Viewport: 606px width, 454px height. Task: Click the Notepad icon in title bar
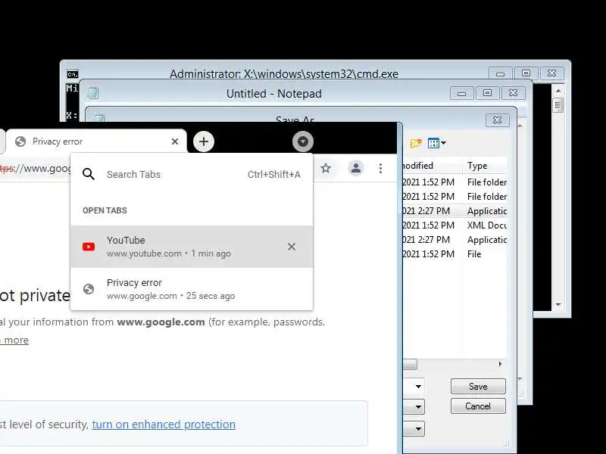[92, 93]
